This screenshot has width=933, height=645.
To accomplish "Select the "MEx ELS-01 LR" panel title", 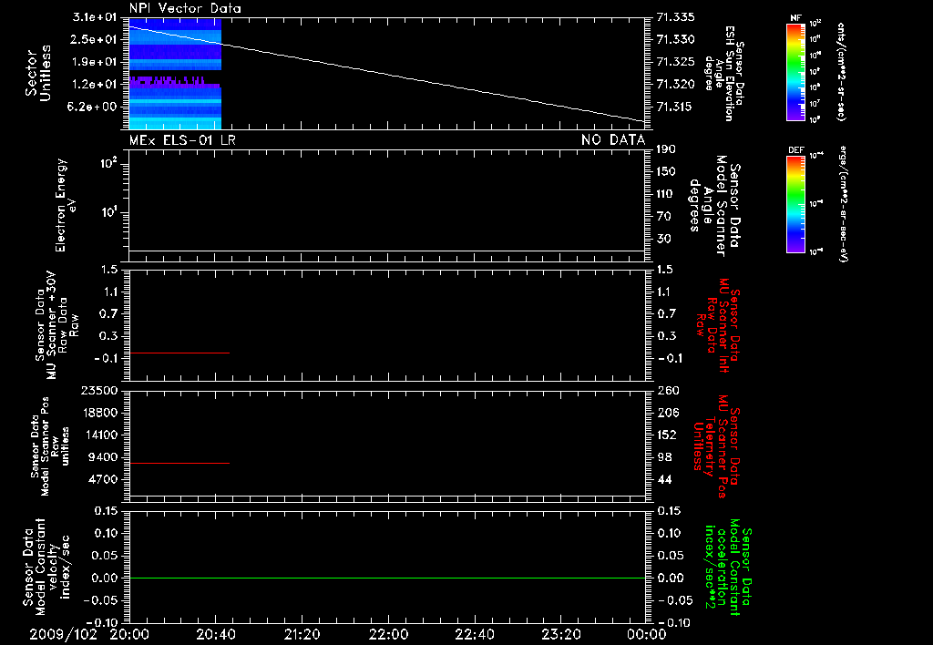I will click(182, 139).
